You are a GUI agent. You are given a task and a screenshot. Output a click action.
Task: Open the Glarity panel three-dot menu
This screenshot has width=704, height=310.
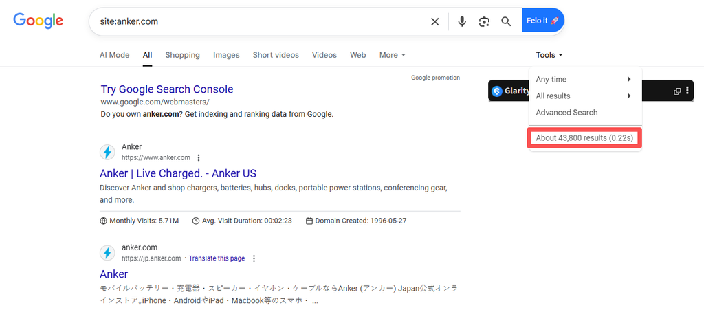tap(687, 91)
